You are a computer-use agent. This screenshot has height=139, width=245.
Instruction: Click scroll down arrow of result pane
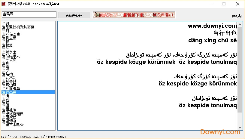click(x=240, y=128)
